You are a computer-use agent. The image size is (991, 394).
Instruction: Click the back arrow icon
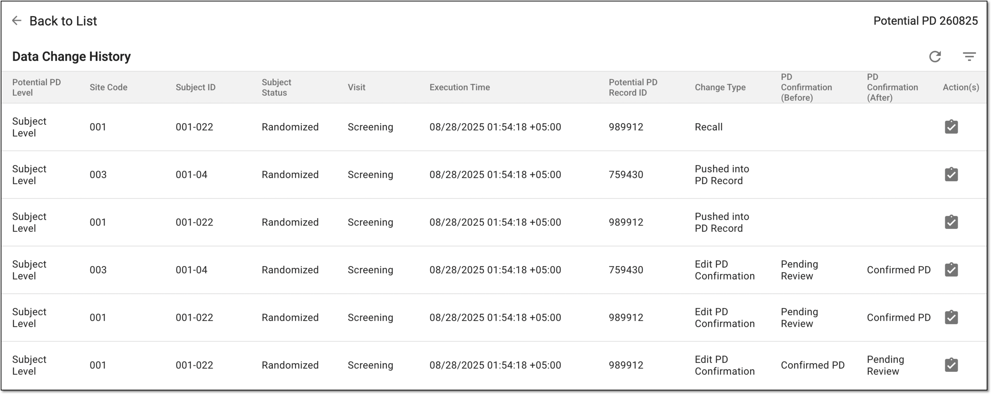17,21
